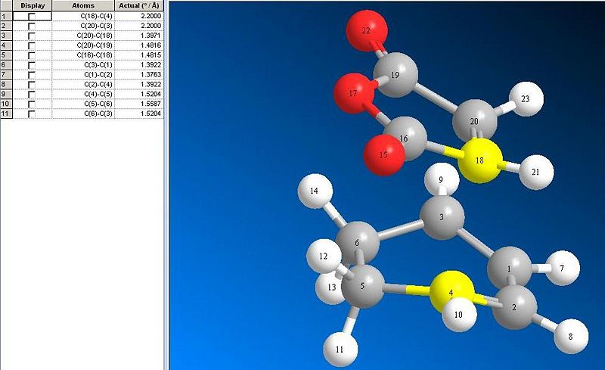This screenshot has height=370, width=605.
Task: Select red oxygen atom 15 in model
Action: tap(383, 155)
